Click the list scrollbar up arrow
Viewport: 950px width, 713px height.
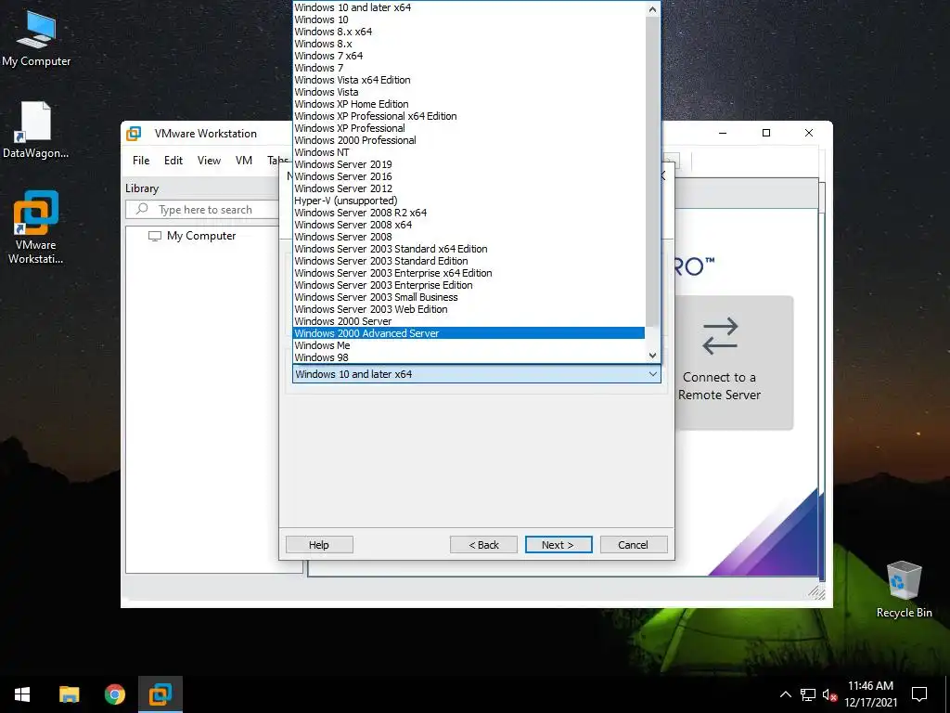pyautogui.click(x=652, y=9)
